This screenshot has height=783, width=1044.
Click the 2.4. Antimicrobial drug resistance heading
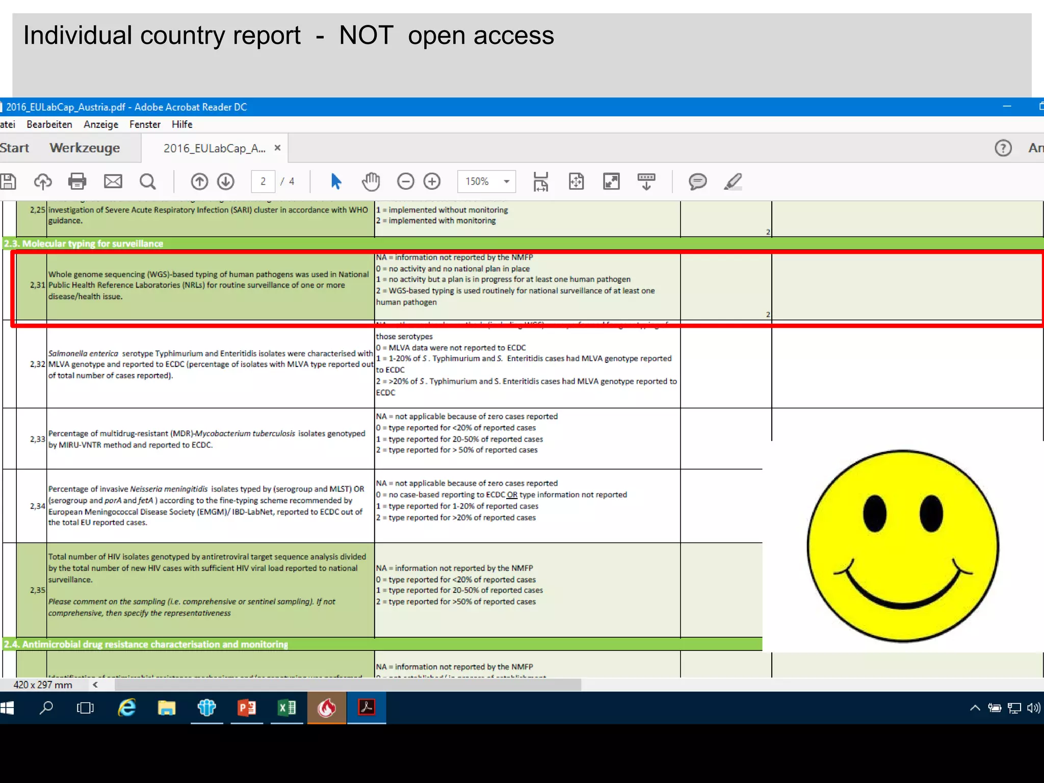tap(146, 644)
